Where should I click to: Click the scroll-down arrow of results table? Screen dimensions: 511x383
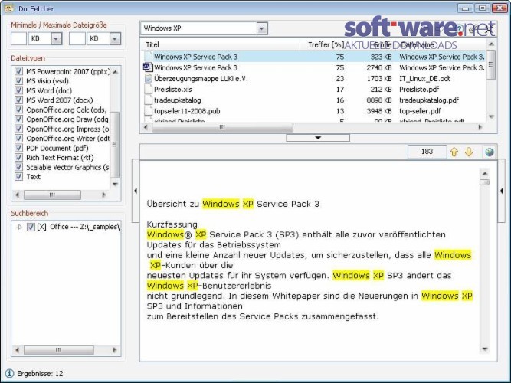491,116
